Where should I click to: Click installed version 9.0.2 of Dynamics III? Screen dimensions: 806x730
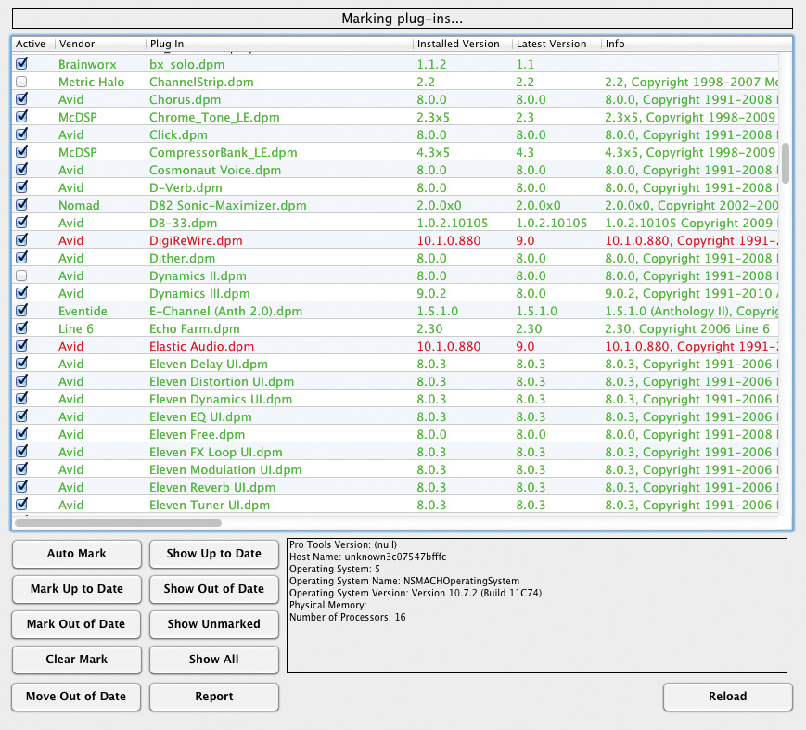pyautogui.click(x=431, y=293)
